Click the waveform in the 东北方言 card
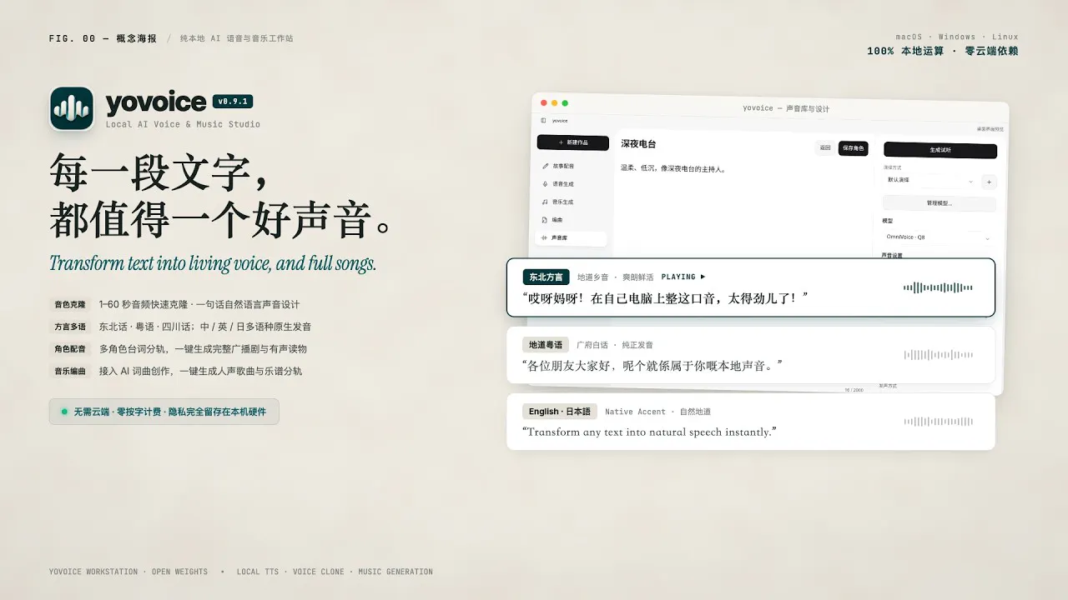1068x600 pixels. pos(938,287)
